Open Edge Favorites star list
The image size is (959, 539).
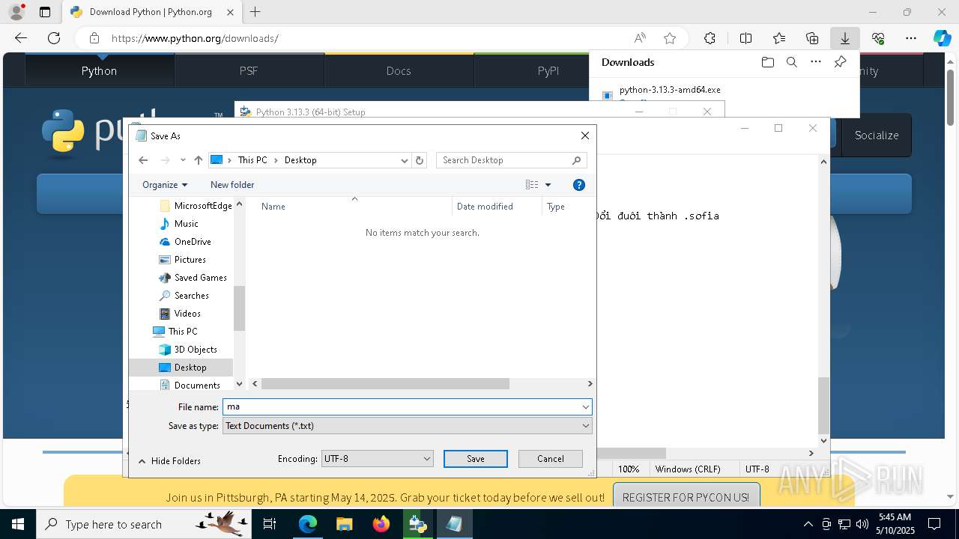click(x=779, y=38)
